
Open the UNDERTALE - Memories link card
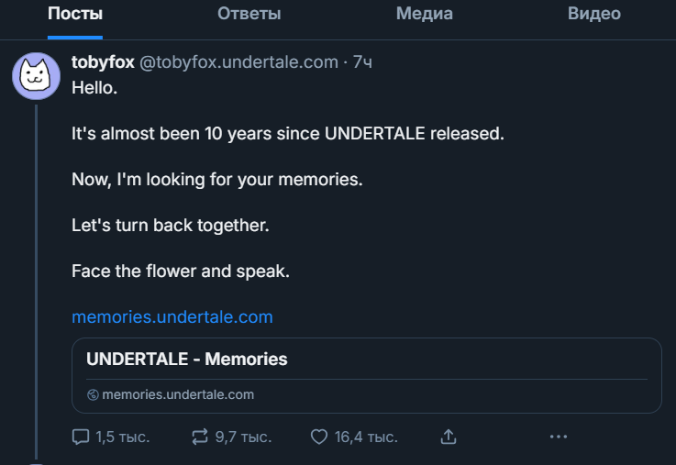[x=367, y=375]
